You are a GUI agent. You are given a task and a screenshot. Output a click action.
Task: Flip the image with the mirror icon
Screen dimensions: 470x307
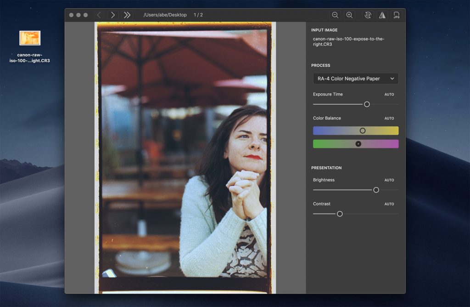382,15
